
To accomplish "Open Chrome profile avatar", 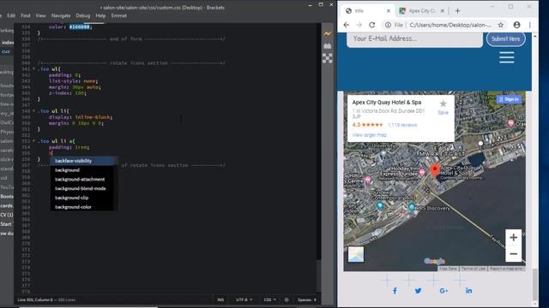I will tap(516, 25).
